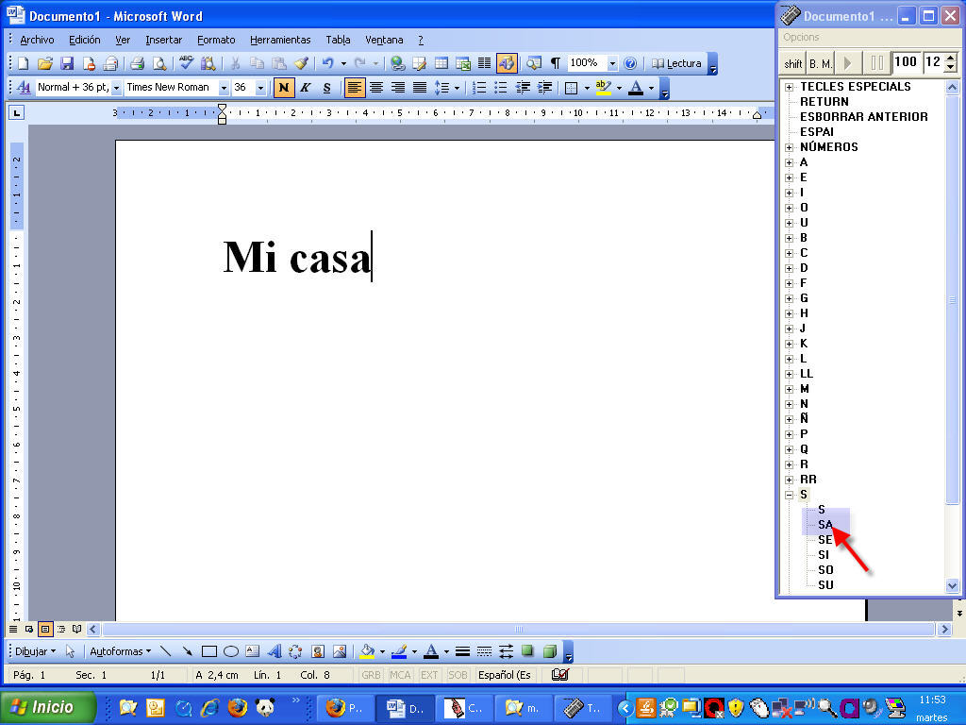Click the Increase Indent icon
The image size is (966, 725).
pyautogui.click(x=544, y=88)
